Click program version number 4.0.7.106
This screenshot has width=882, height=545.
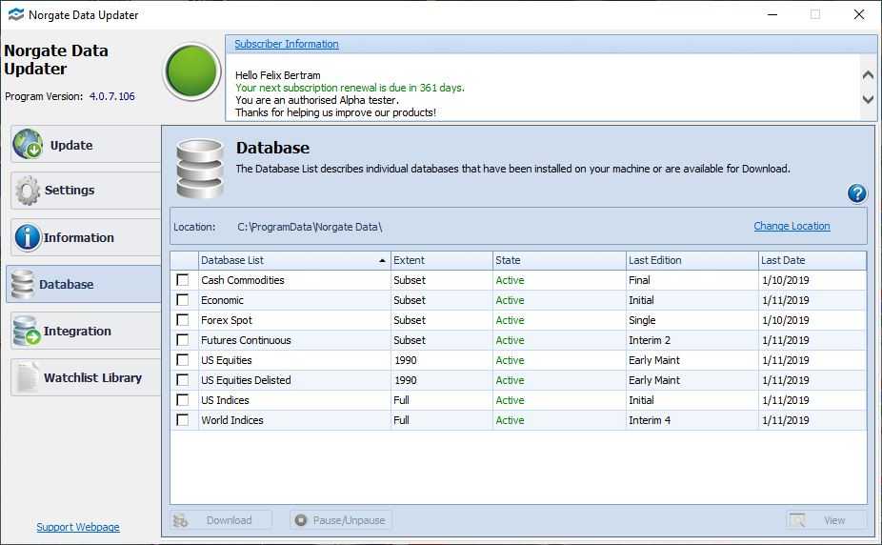coord(112,96)
